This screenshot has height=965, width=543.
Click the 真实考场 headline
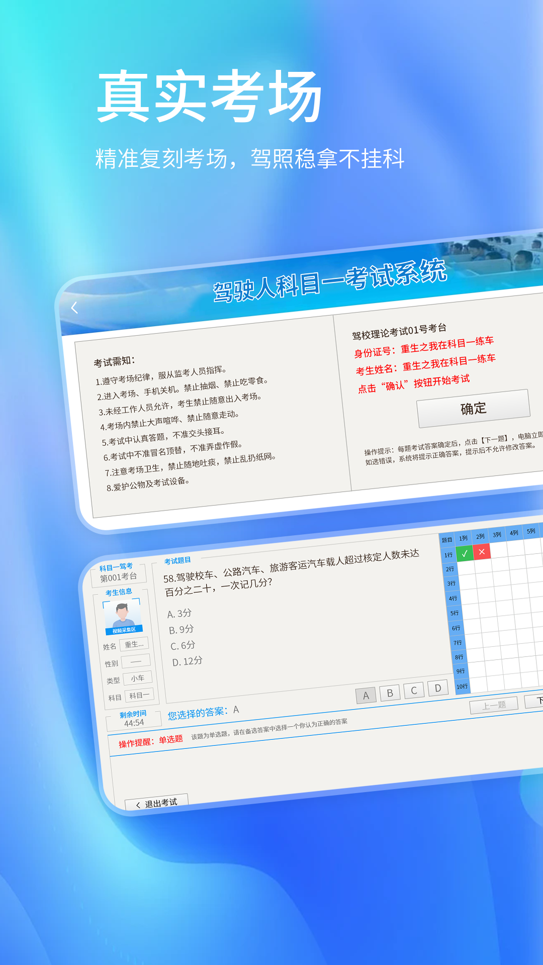[210, 96]
